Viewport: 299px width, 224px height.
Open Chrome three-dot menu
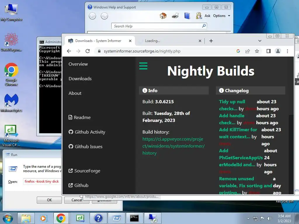(x=287, y=51)
